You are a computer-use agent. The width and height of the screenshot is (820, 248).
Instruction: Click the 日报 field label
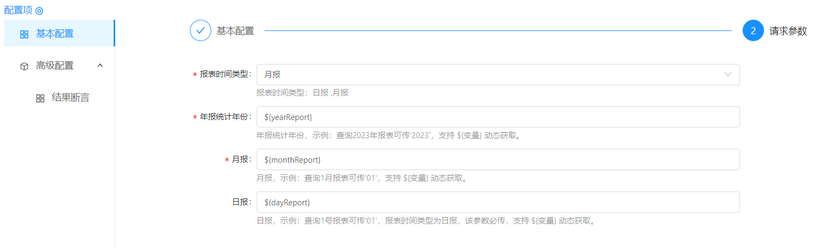(x=242, y=202)
